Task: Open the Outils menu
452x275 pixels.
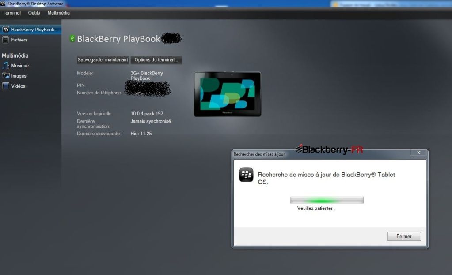Action: point(34,13)
